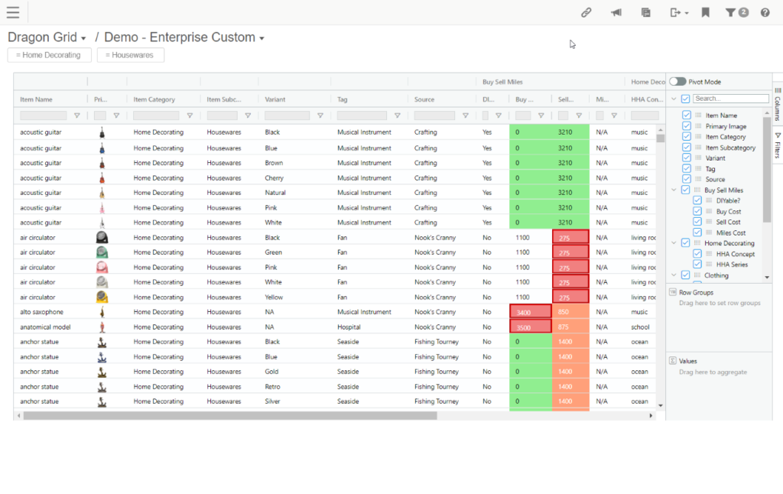Open the hamburger main menu
Screen dimensions: 783x494
click(13, 12)
